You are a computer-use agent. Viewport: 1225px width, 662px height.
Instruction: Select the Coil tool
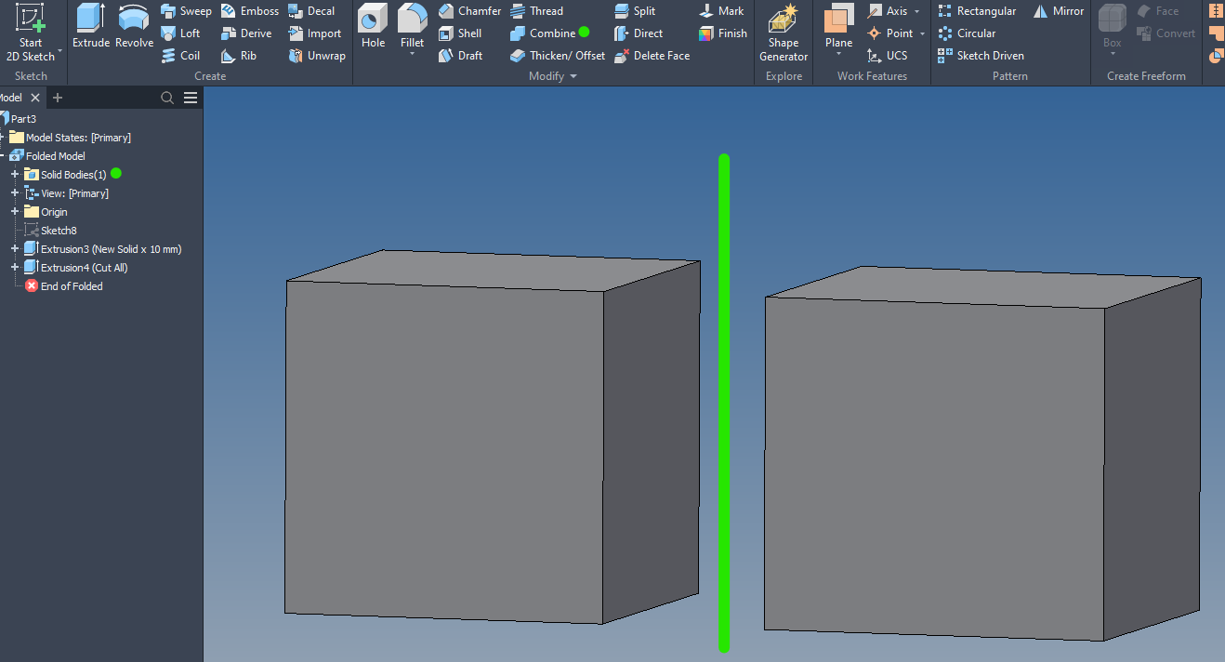(180, 56)
